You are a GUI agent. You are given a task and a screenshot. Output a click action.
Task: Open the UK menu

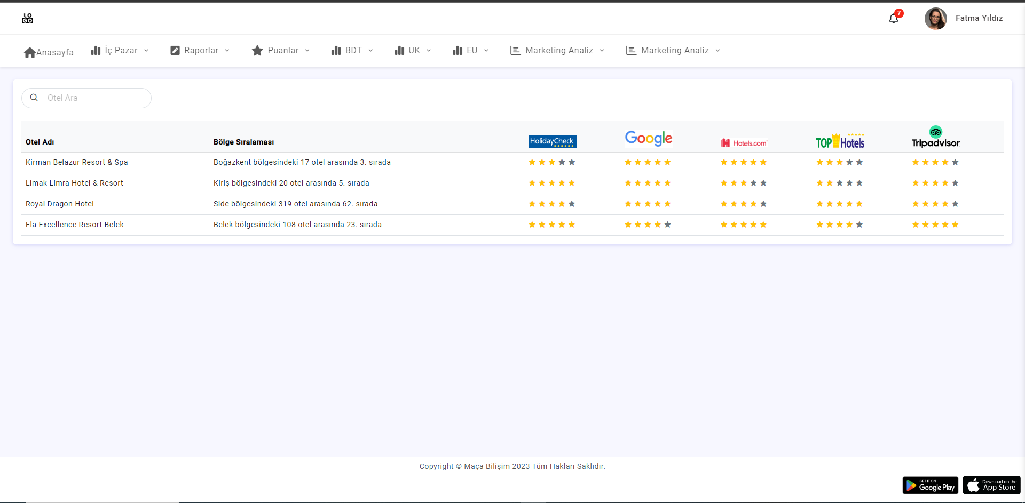(413, 51)
